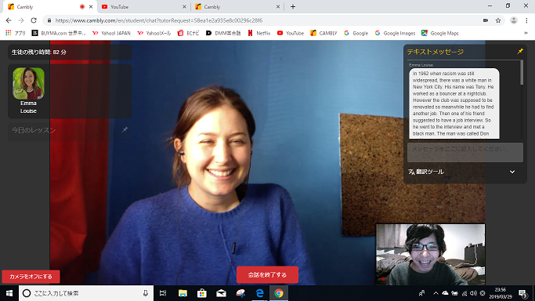This screenshot has height=301, width=535.
Task: Open the camera permission icon in the address bar
Action: [486, 20]
